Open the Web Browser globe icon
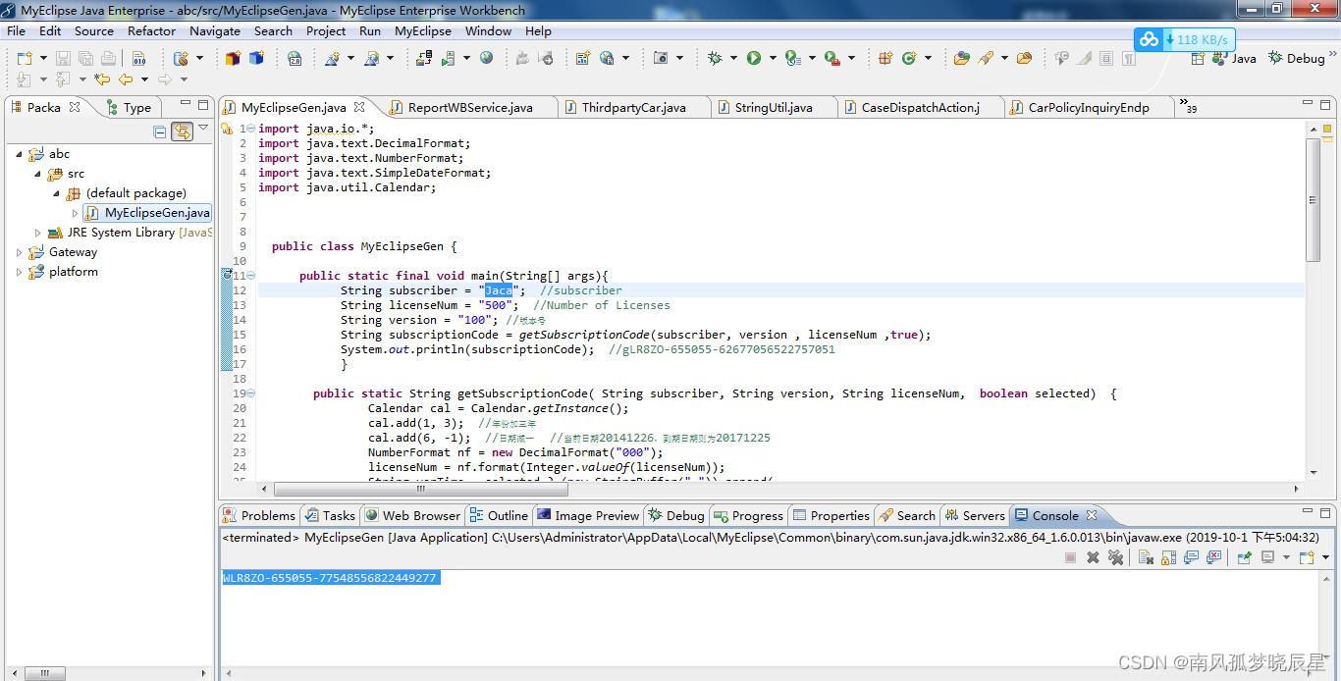Screen dimensions: 1341x681 point(486,58)
